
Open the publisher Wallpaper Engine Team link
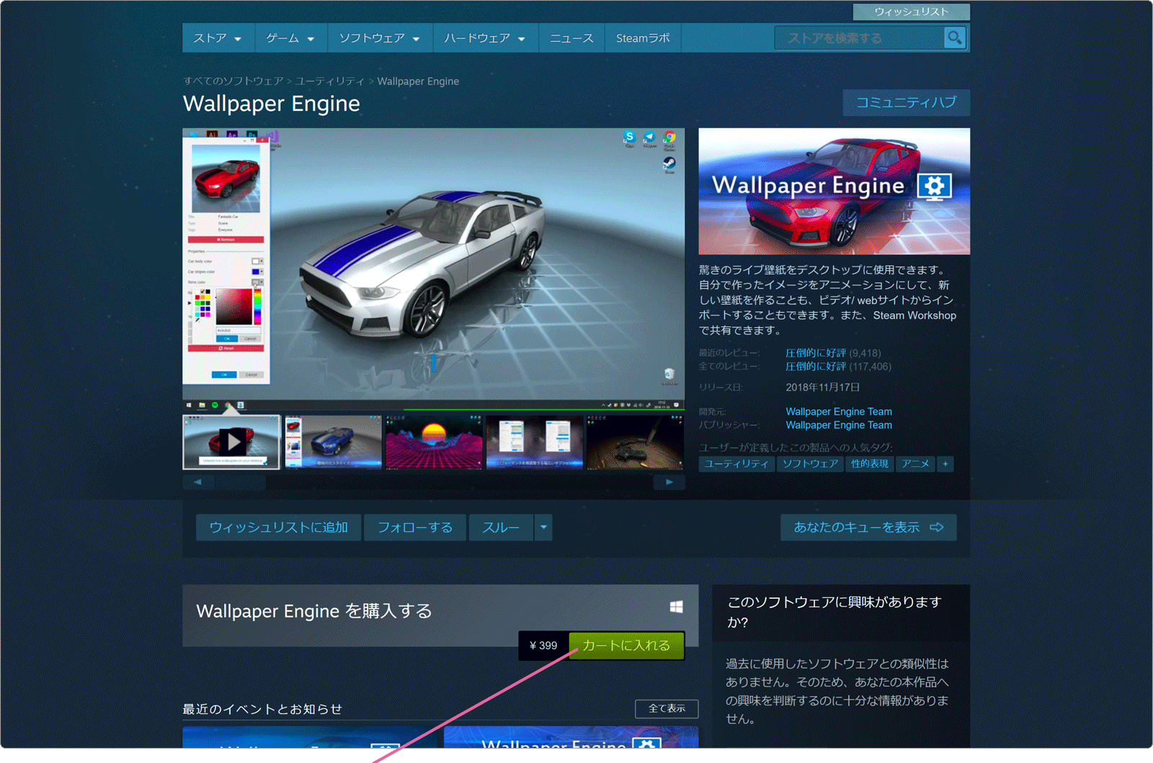tap(839, 425)
